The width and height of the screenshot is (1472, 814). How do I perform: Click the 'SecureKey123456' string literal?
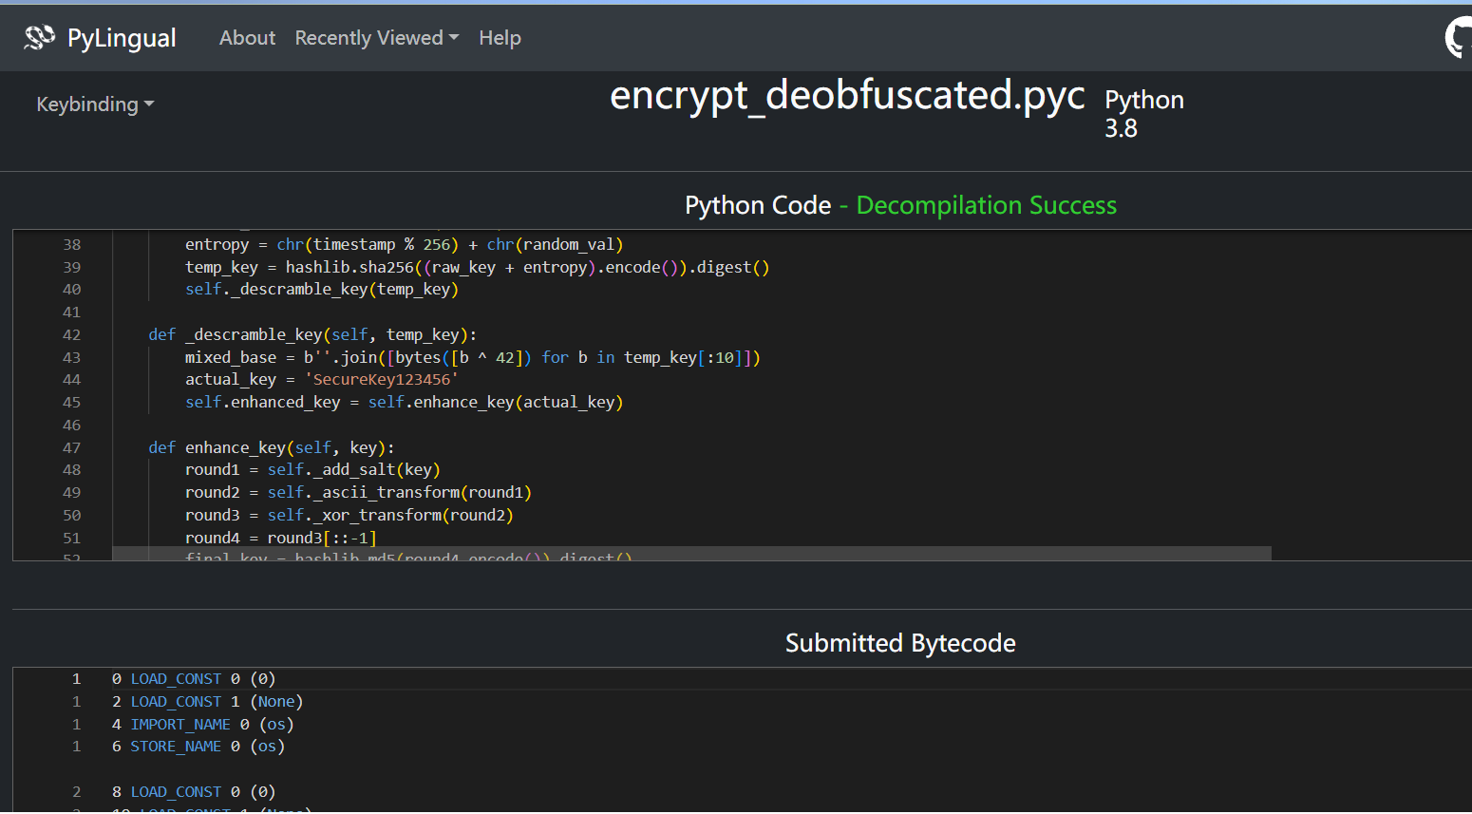coord(381,380)
